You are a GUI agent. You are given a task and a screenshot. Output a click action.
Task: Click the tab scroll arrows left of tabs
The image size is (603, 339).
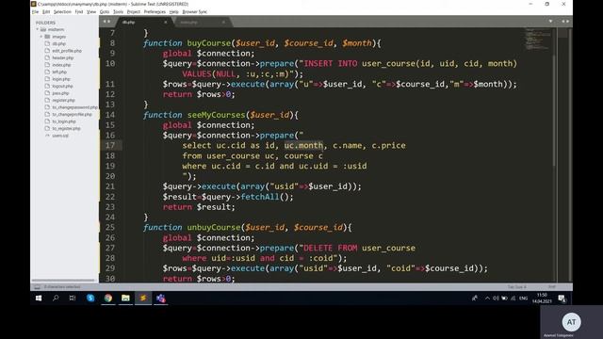pos(106,22)
